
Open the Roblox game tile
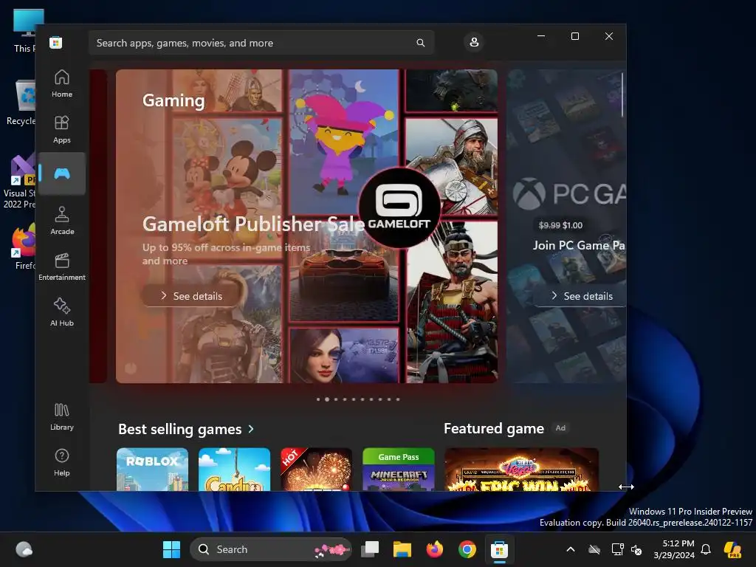[x=152, y=469]
